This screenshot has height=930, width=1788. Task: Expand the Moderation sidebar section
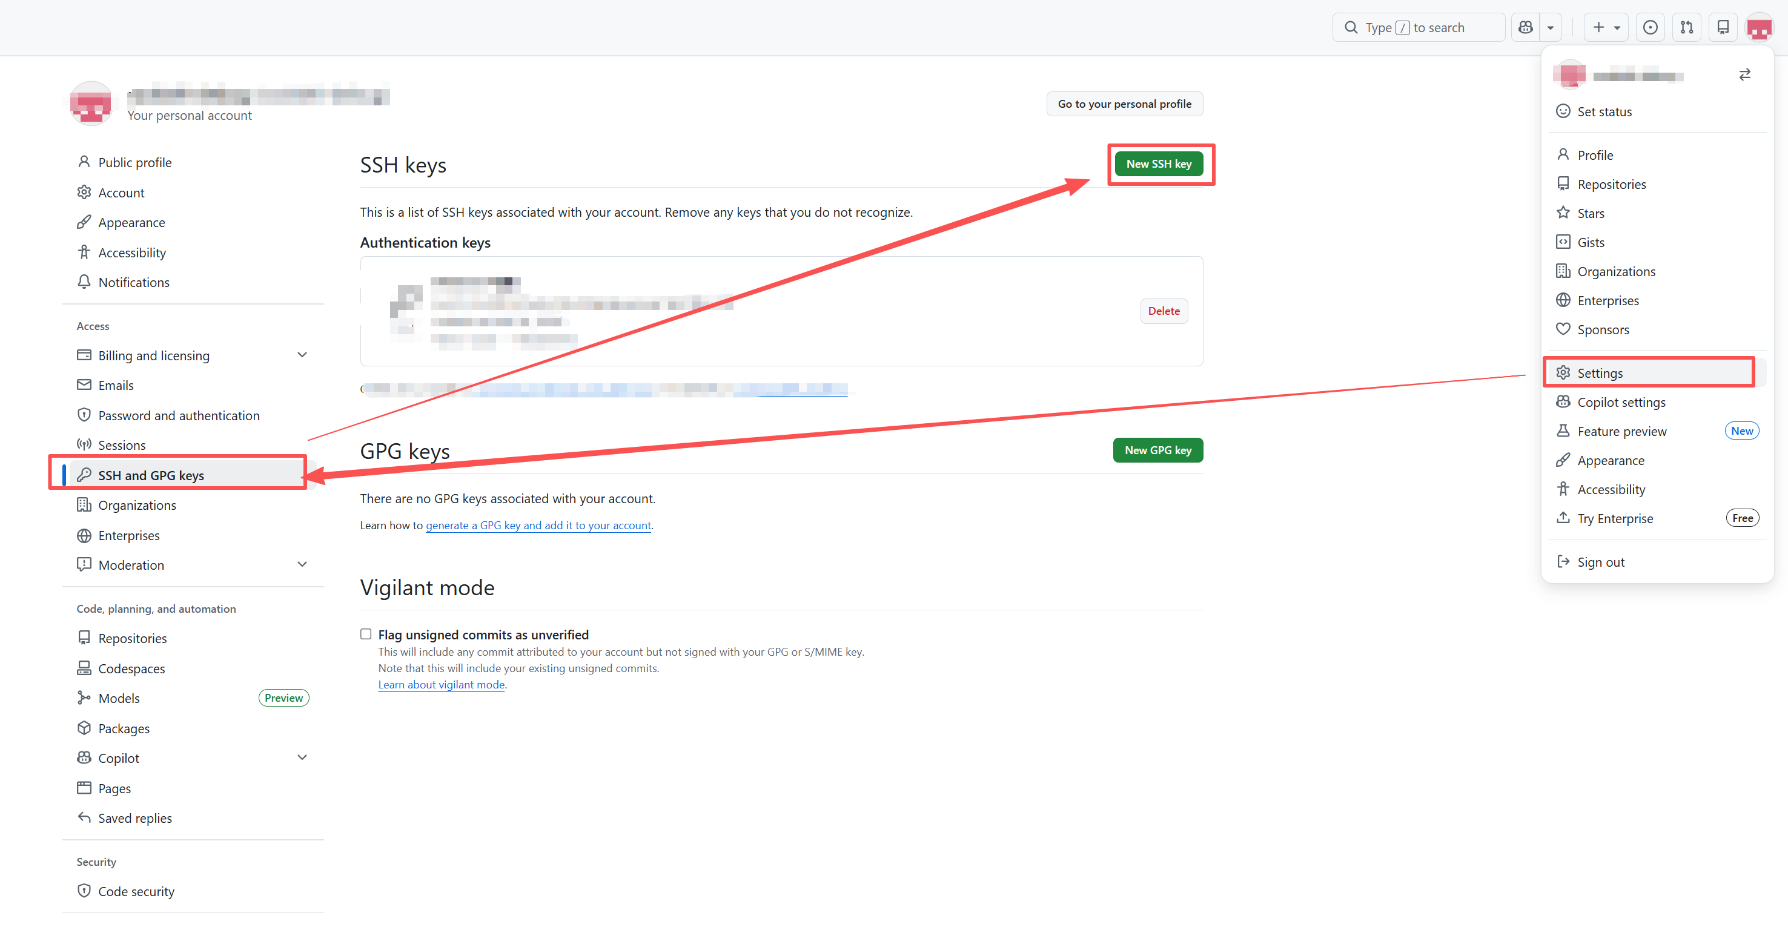302,564
